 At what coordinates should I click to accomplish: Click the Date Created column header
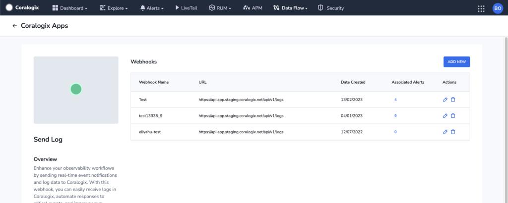(353, 82)
